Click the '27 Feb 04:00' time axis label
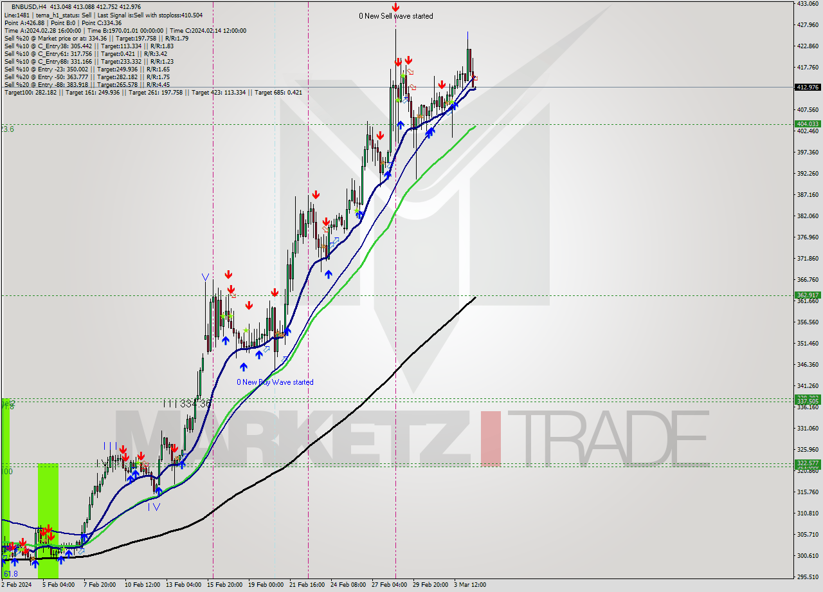Viewport: 823px width, 592px height. click(x=389, y=585)
